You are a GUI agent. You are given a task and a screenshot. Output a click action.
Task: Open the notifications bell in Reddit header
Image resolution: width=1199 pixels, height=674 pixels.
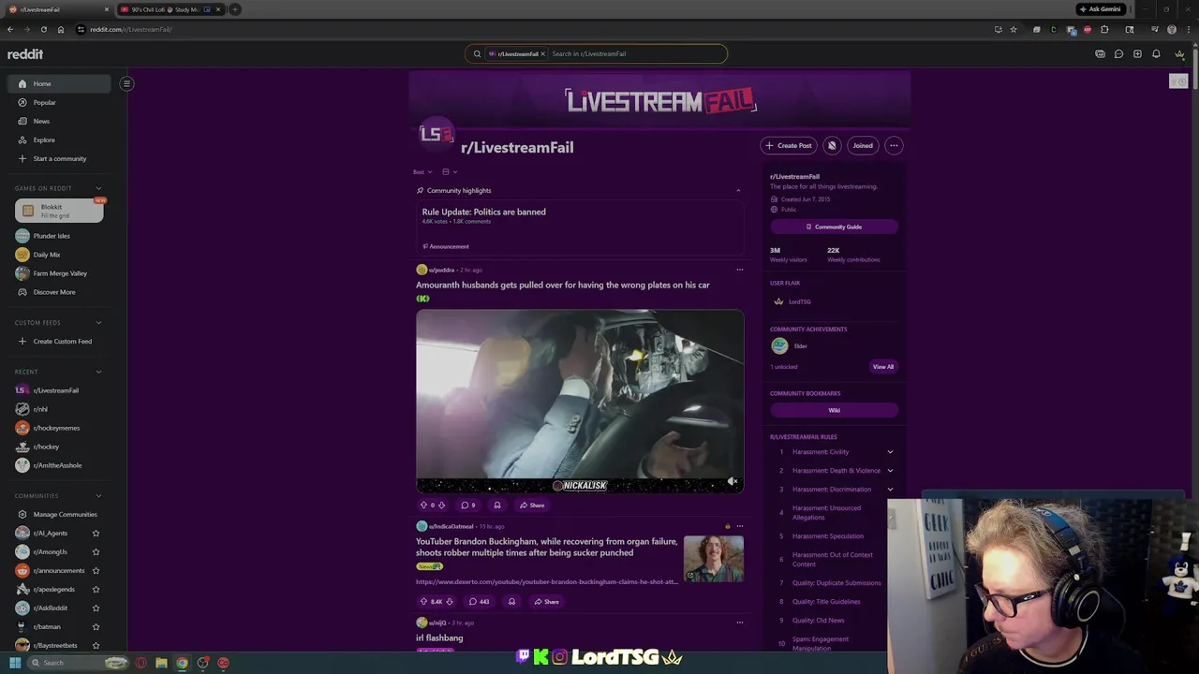[x=1156, y=54]
